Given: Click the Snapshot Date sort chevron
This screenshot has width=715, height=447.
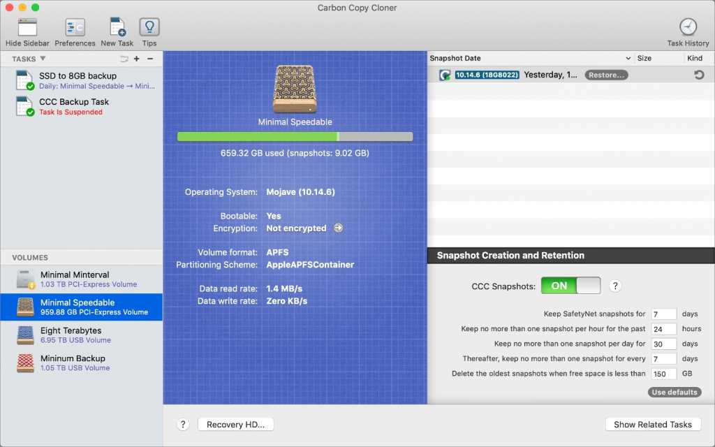Looking at the screenshot, I should [x=628, y=59].
